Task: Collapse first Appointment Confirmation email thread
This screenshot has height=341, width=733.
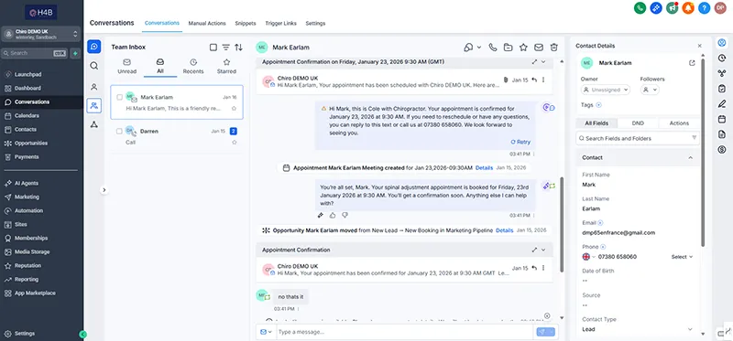Action: coord(543,61)
